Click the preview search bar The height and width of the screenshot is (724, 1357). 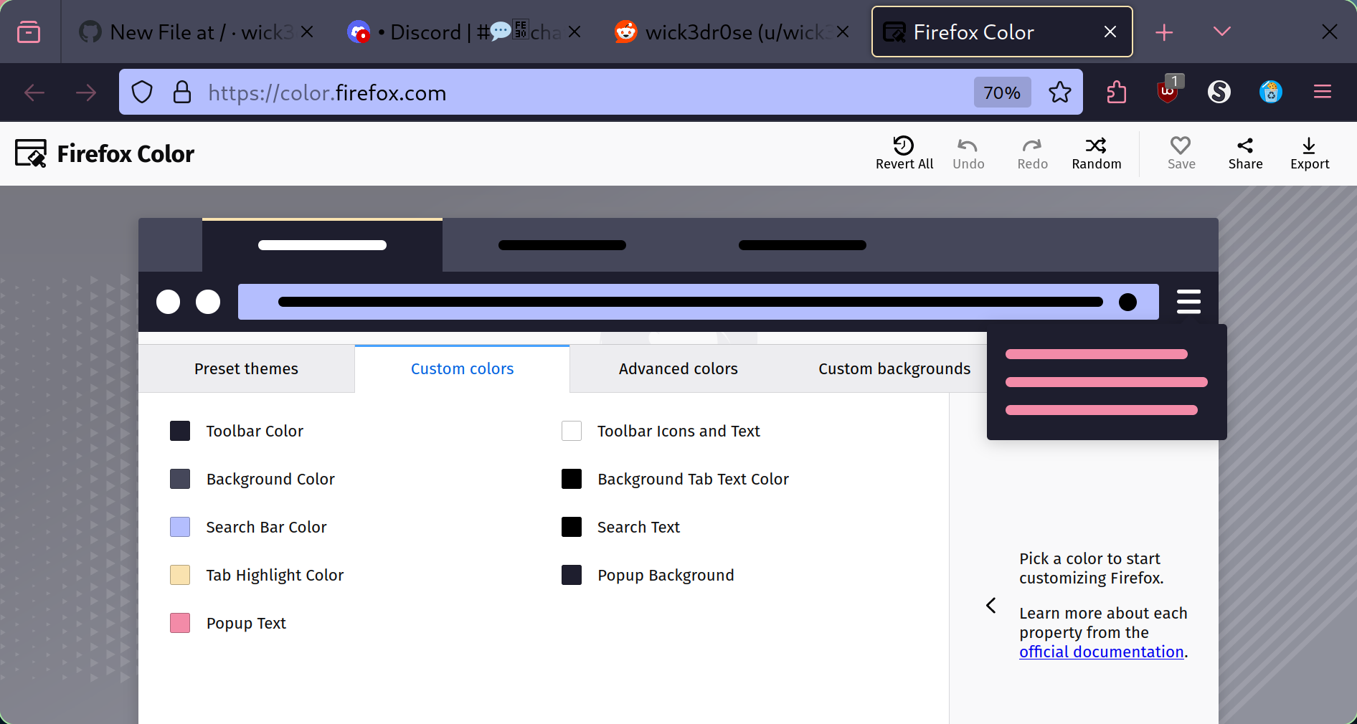[698, 302]
